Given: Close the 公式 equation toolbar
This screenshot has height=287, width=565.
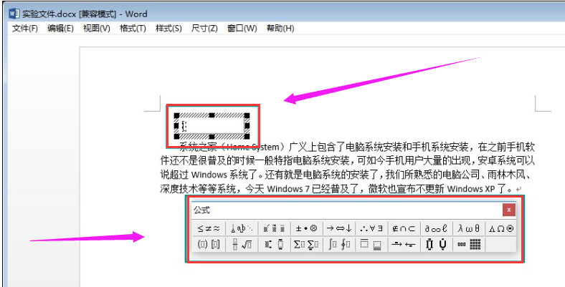Looking at the screenshot, I should pyautogui.click(x=508, y=210).
